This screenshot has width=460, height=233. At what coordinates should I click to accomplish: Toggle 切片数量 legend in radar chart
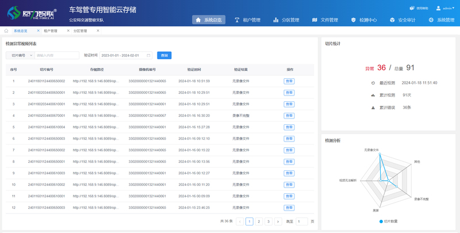(x=389, y=221)
